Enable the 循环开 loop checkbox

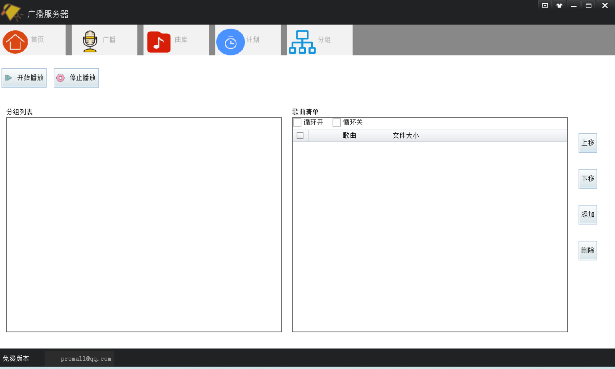point(297,122)
